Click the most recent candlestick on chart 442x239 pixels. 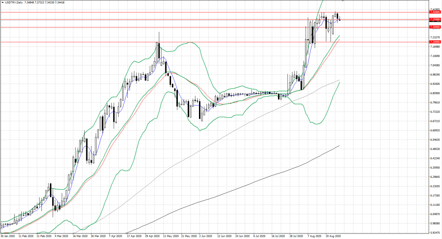pyautogui.click(x=340, y=19)
